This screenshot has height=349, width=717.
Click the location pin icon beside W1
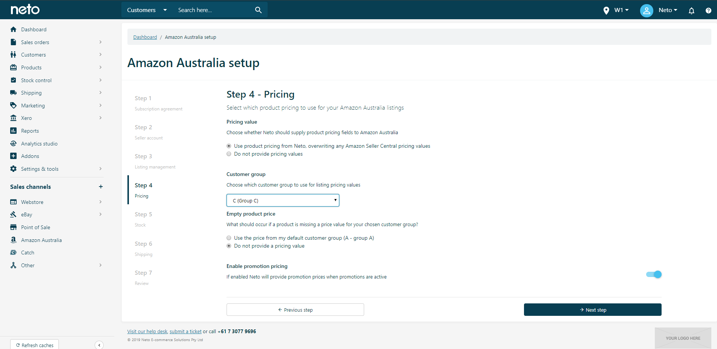pyautogui.click(x=606, y=11)
